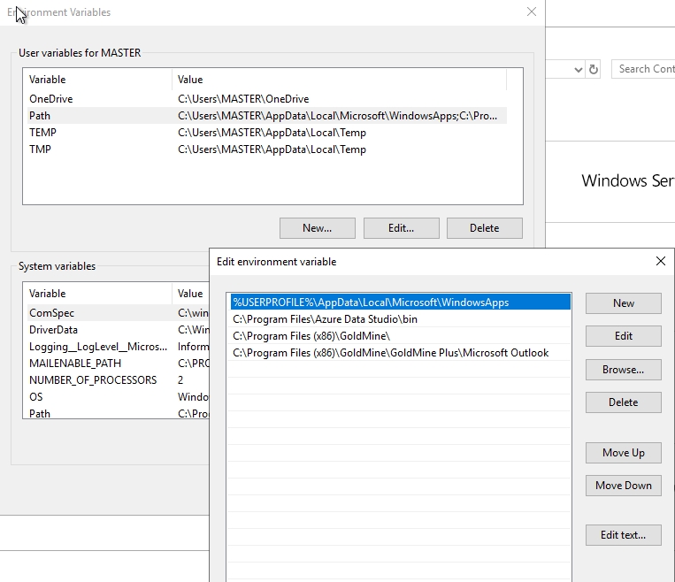This screenshot has height=582, width=675.
Task: Expand the address bar dropdown arrow
Action: (579, 69)
